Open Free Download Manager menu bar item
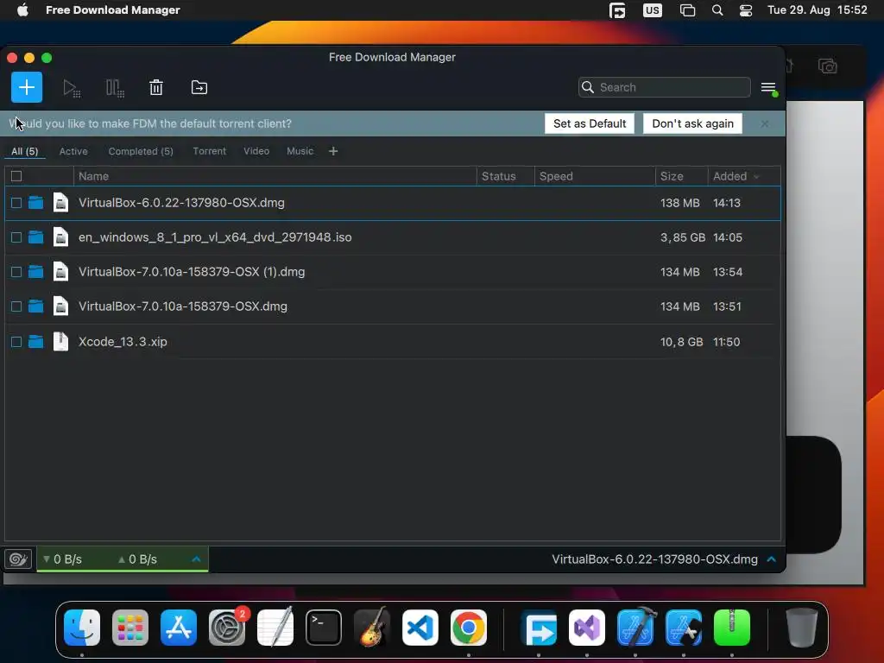 [x=113, y=10]
